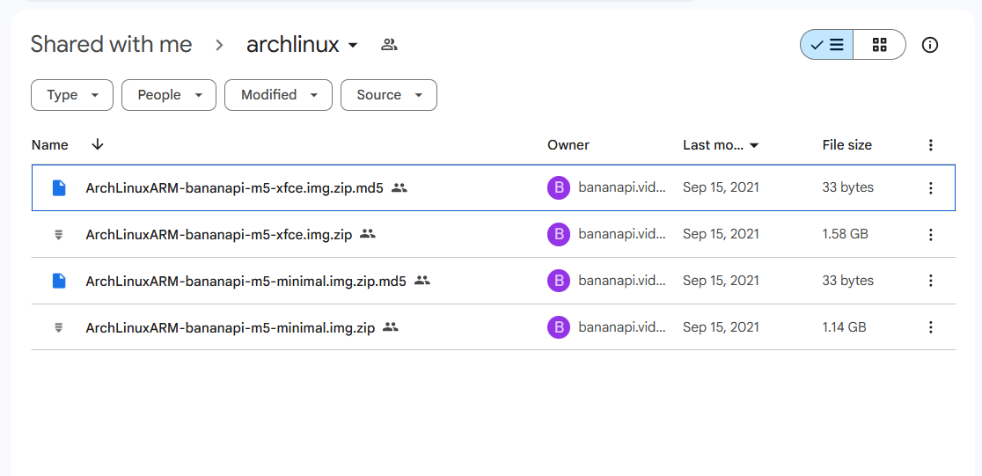Sort files by the Name column
This screenshot has height=476, width=982.
(50, 145)
